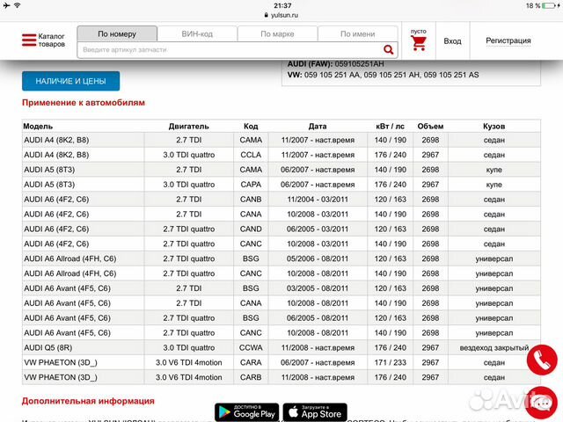563x422 pixels.
Task: Focus the part number search field
Action: (x=230, y=50)
